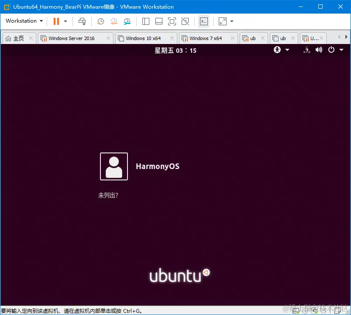Click the stretch guest display icon
Image resolution: width=351 pixels, height=315 pixels.
click(223, 21)
